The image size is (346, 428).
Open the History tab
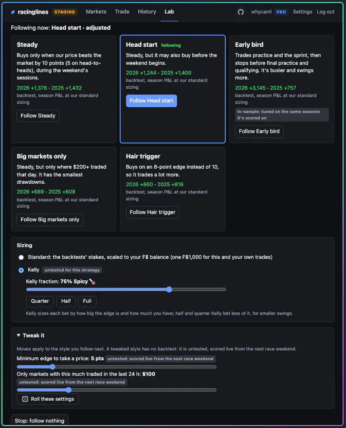[147, 12]
